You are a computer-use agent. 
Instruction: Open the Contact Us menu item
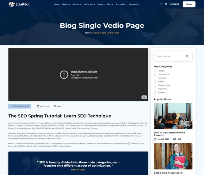[x=134, y=4]
